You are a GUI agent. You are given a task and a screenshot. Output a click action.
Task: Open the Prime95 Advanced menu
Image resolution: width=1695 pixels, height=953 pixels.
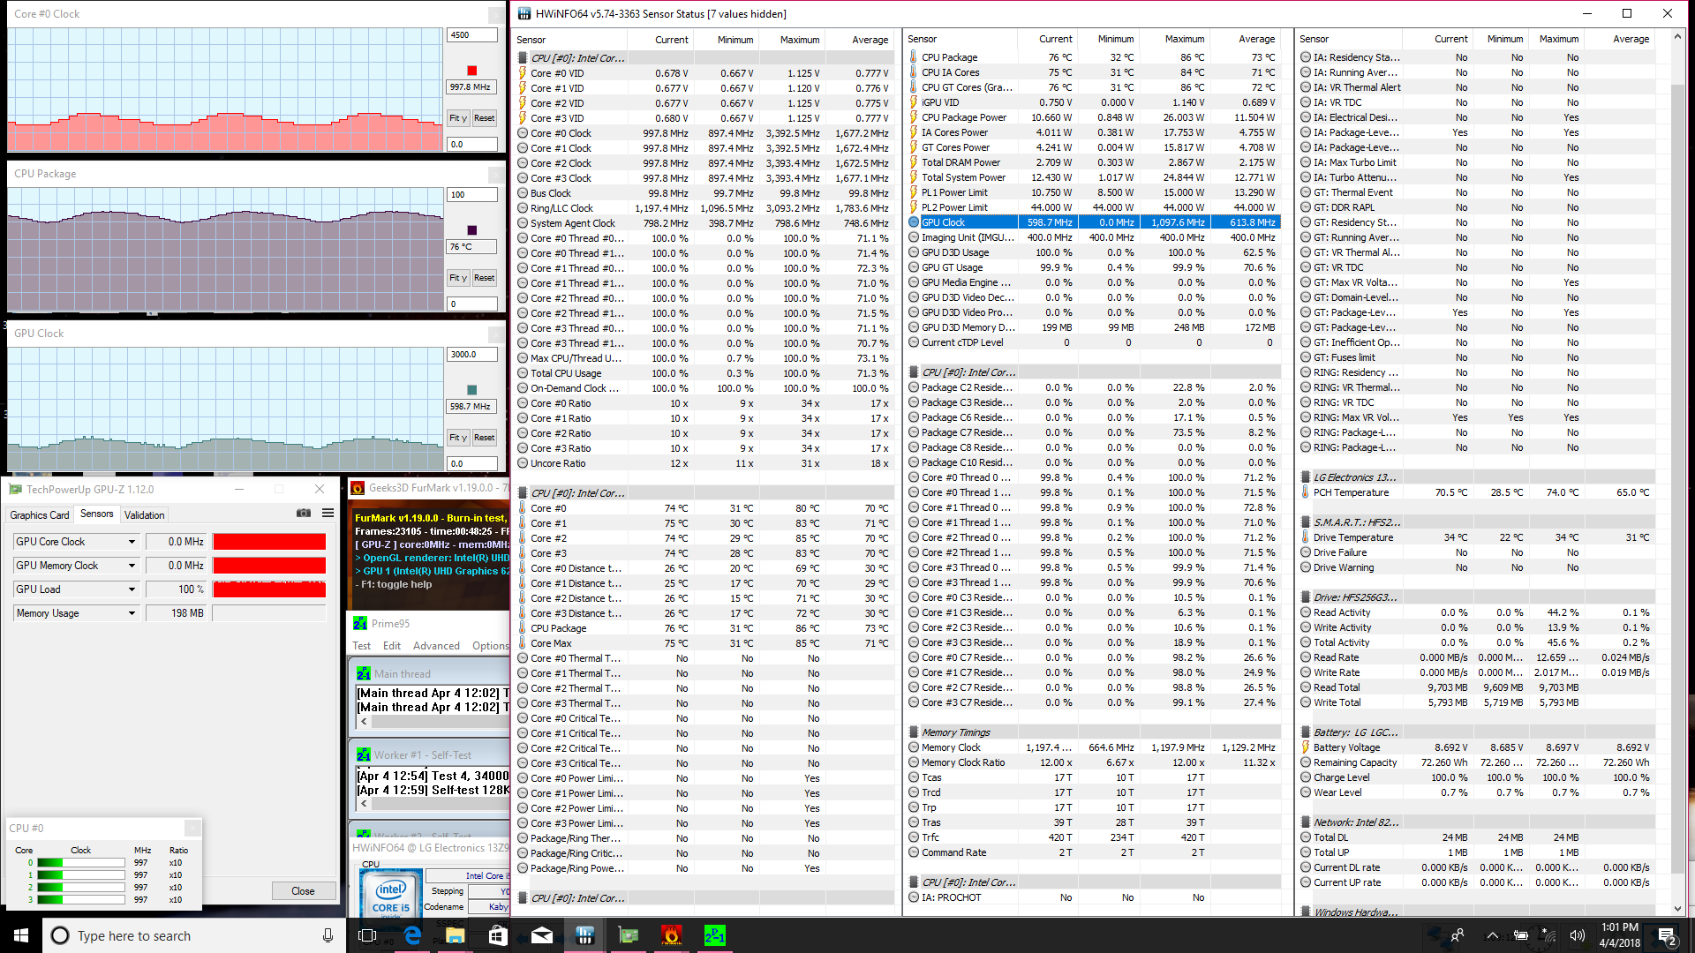pos(436,646)
